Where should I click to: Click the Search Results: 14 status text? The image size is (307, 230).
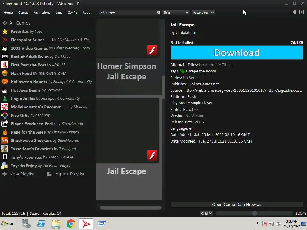(x=46, y=213)
